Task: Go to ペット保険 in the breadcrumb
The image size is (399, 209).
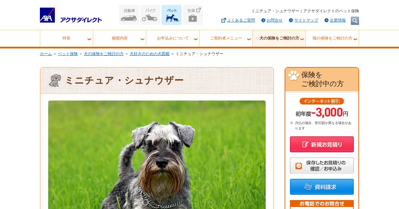Action: (x=68, y=54)
